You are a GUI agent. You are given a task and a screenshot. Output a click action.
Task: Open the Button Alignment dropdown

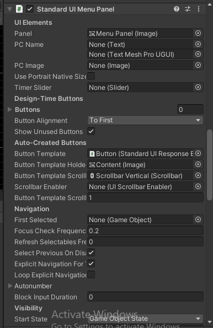[145, 120]
